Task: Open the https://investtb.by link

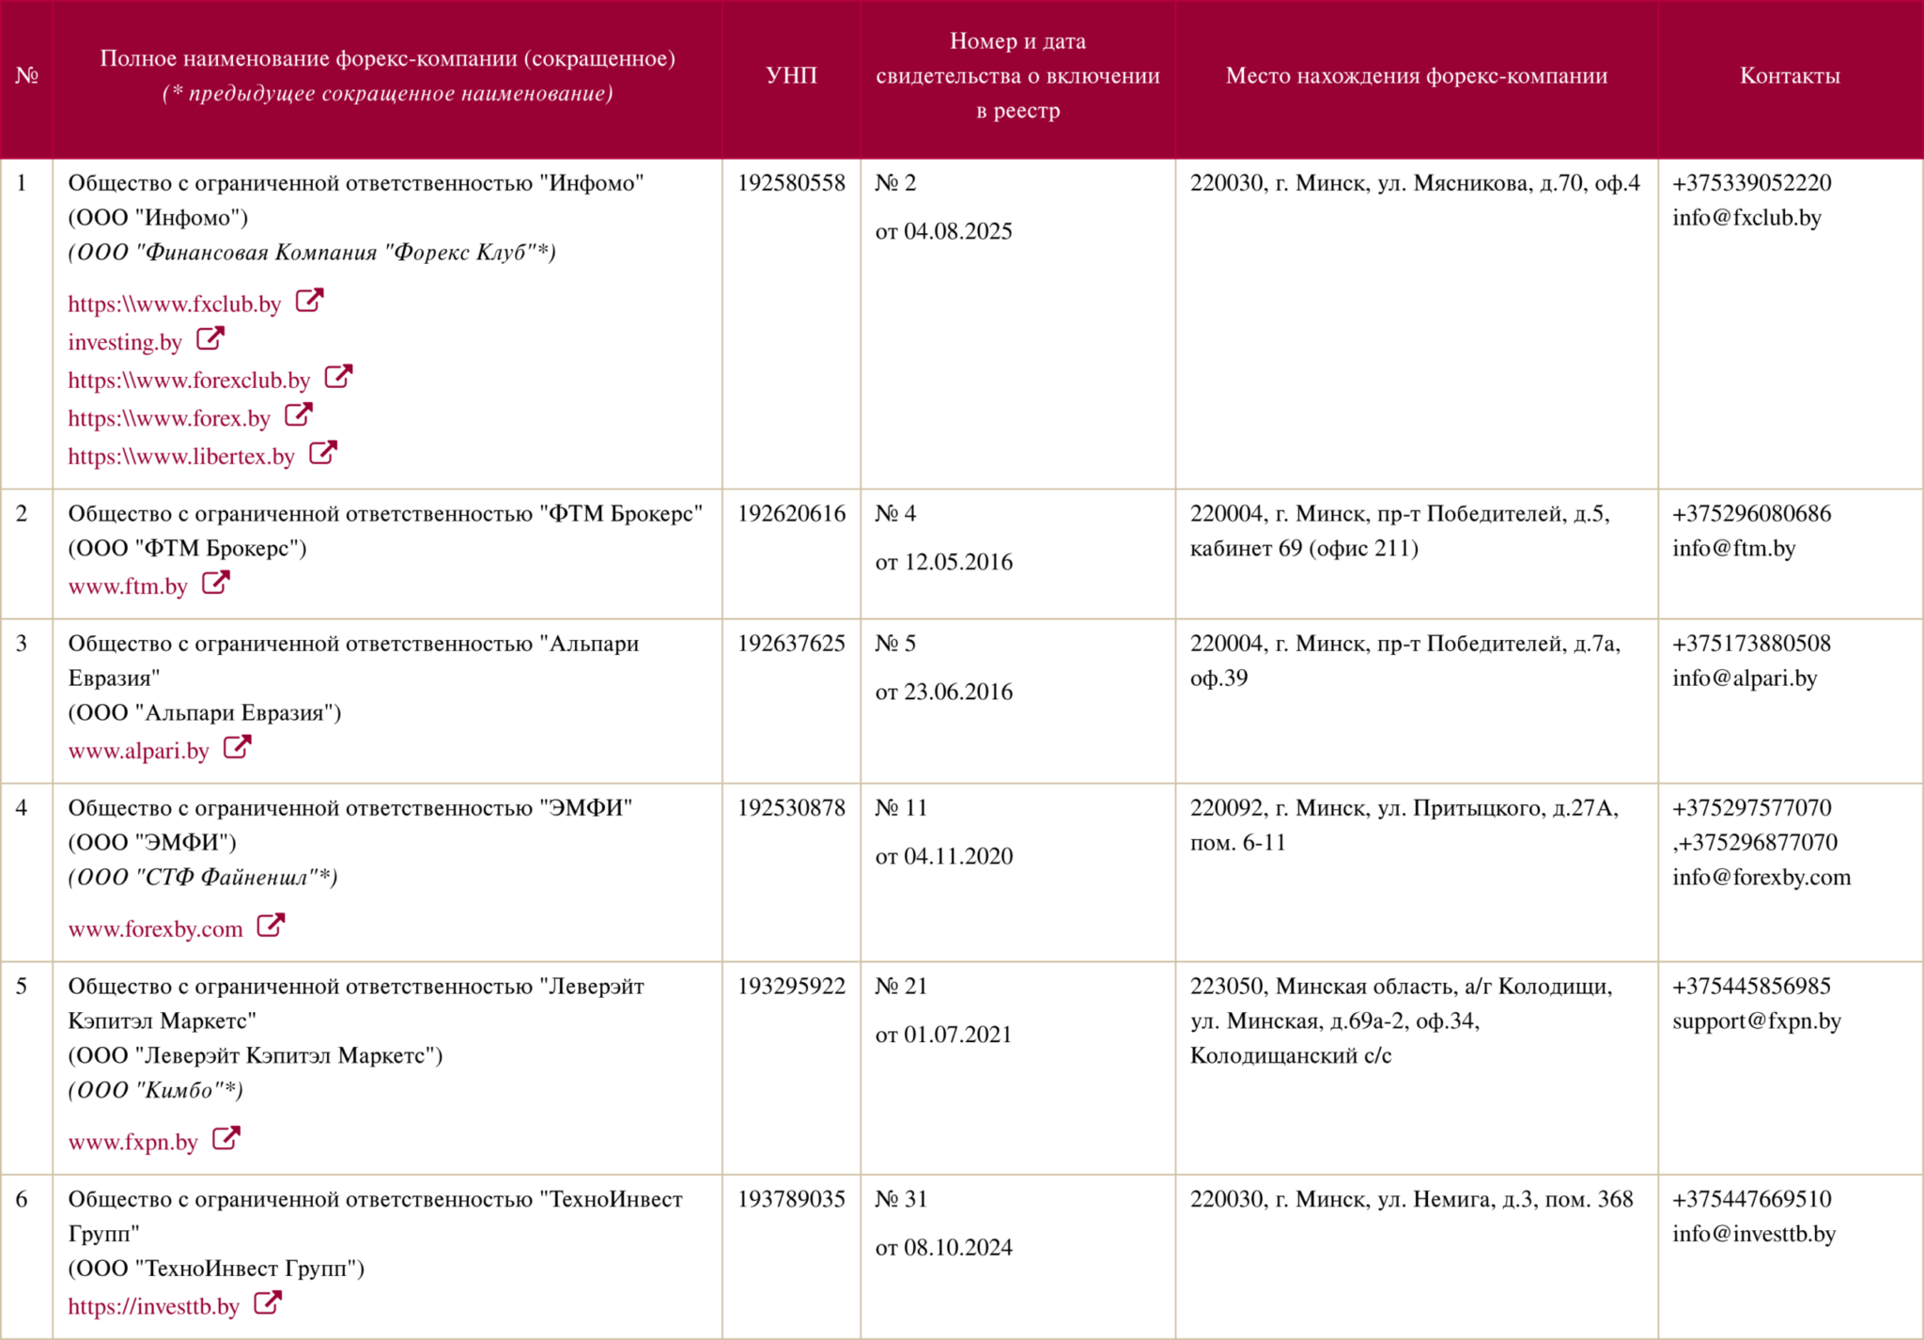Action: (x=153, y=1306)
